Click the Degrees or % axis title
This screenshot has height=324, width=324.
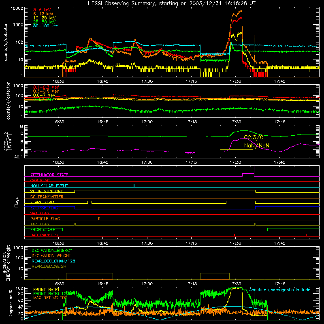click(x=11, y=303)
